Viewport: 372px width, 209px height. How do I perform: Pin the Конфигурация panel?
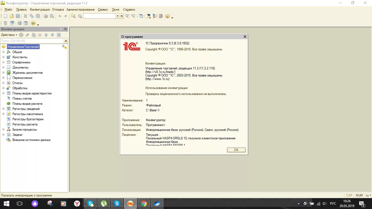coord(61,29)
